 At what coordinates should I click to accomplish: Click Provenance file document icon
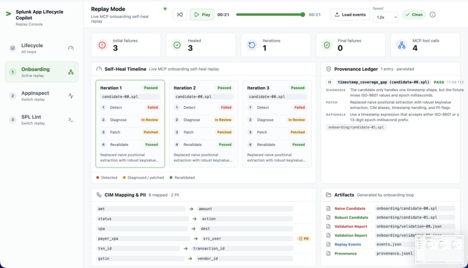328,253
